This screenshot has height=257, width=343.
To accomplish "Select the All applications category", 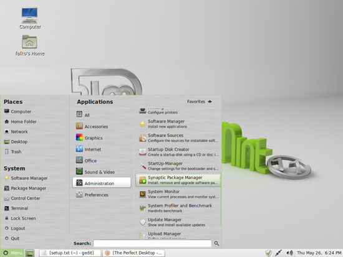I will pos(102,114).
